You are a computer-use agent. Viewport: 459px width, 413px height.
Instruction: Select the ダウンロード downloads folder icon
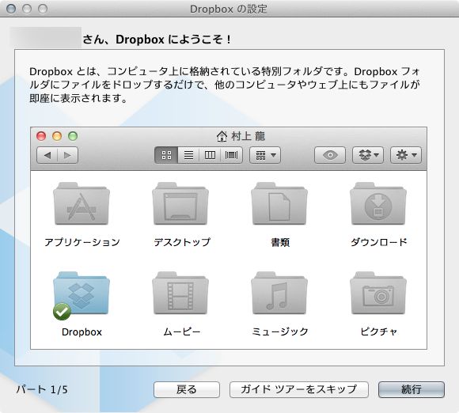pos(378,204)
